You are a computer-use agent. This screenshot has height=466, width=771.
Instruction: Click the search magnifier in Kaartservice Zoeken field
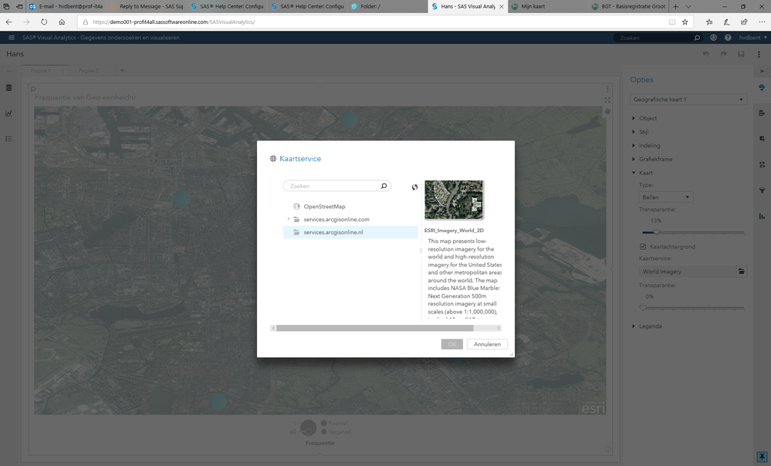pos(384,186)
